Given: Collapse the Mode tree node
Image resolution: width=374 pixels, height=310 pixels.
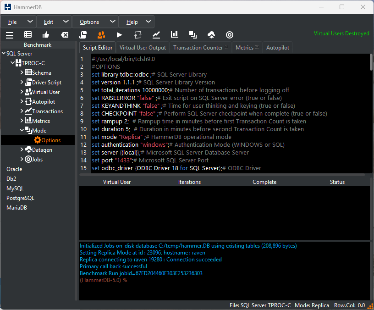Looking at the screenshot, I should 22,130.
